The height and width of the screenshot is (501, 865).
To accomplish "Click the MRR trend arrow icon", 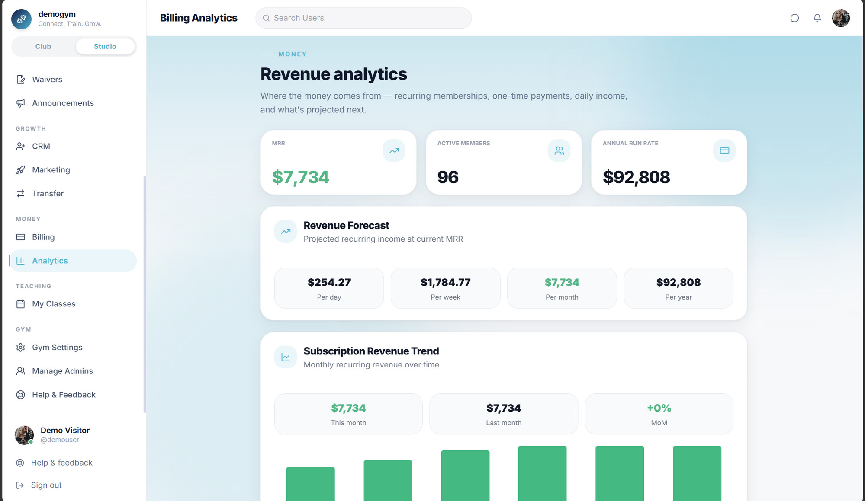I will 394,150.
